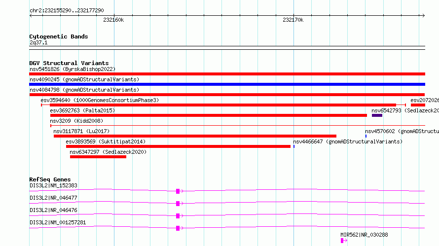Screen dimensions: 439x246
Task: Click the Cytogenetic Bands track title
Action: [x=59, y=36]
